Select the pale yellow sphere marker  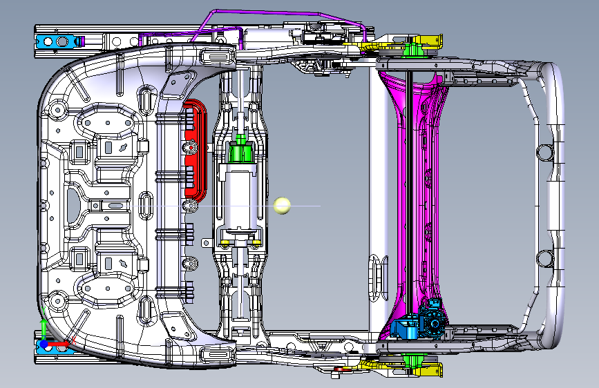pyautogui.click(x=282, y=206)
